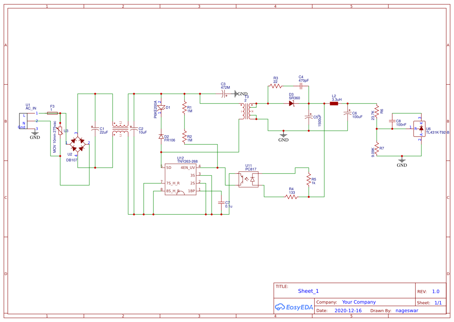The width and height of the screenshot is (454, 322).
Task: Select Schottky diode D3 SR360
Action: point(291,103)
